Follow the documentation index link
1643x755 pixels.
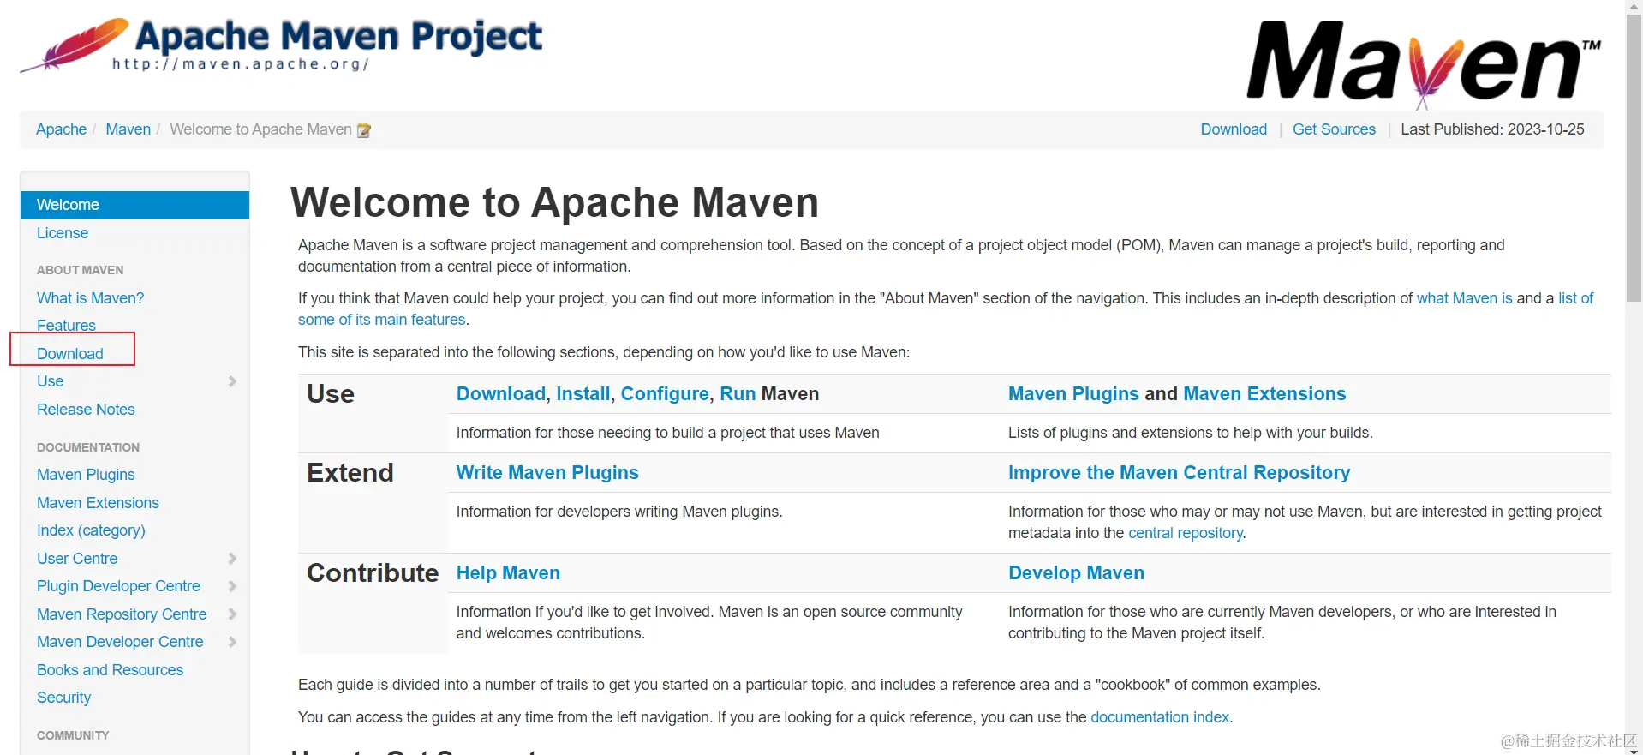[1160, 717]
